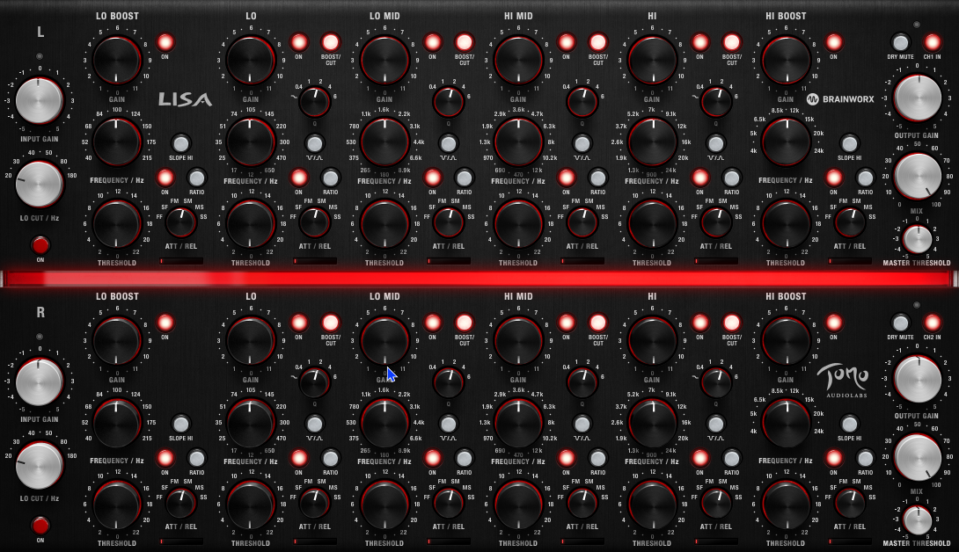Click the L channel Input Gain knob
959x552 pixels.
(x=39, y=101)
